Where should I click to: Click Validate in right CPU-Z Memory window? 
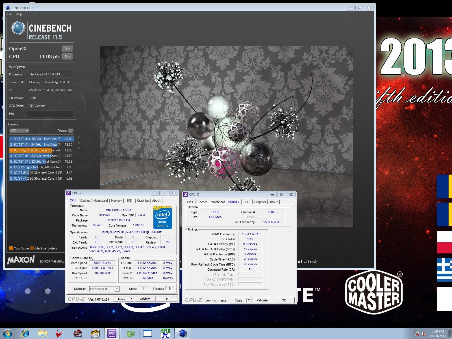[x=262, y=300]
